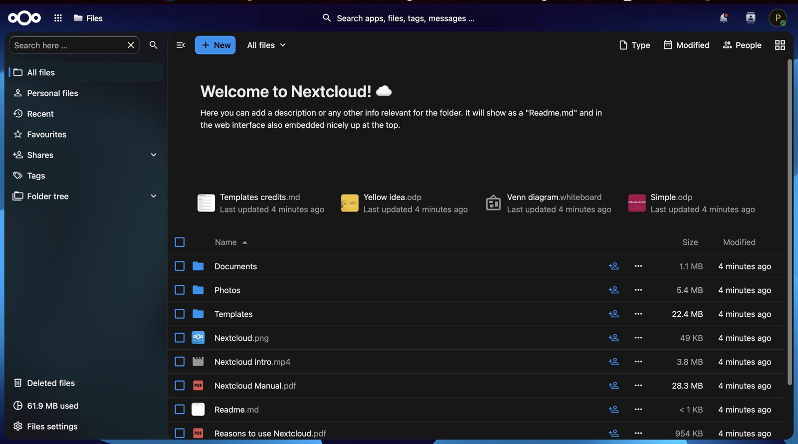
Task: Select the Templates folder checkbox
Action: pyautogui.click(x=180, y=314)
